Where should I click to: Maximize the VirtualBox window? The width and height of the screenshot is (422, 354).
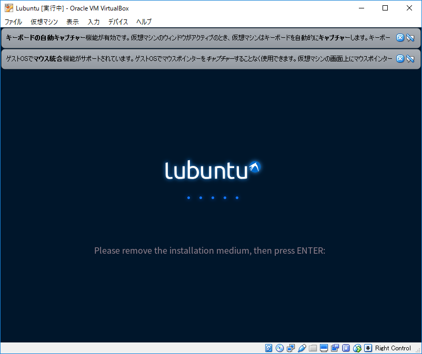click(x=385, y=8)
